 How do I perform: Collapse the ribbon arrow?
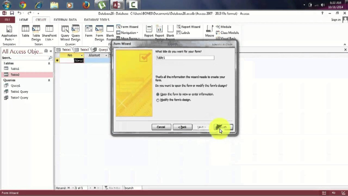(x=345, y=44)
